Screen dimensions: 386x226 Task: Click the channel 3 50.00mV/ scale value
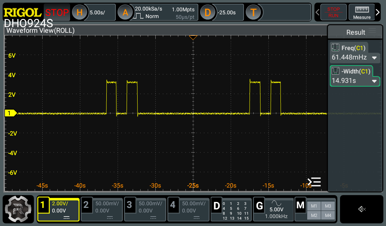tap(150, 204)
